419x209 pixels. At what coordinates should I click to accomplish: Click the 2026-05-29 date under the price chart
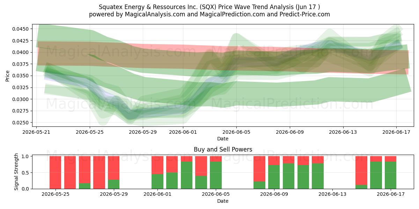point(143,132)
